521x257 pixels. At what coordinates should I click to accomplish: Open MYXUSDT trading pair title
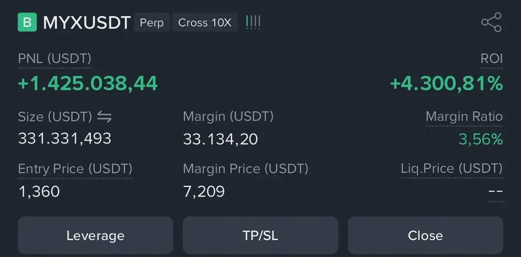click(x=87, y=22)
